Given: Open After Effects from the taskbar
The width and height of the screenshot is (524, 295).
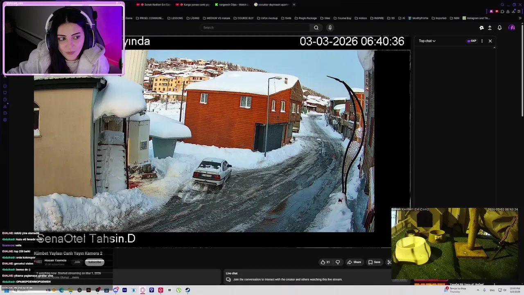Looking at the screenshot, I should click(124, 290).
